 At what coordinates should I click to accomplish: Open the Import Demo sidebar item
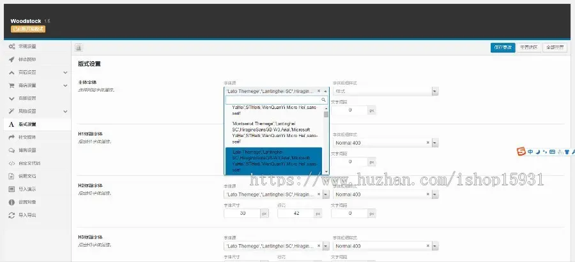point(36,189)
